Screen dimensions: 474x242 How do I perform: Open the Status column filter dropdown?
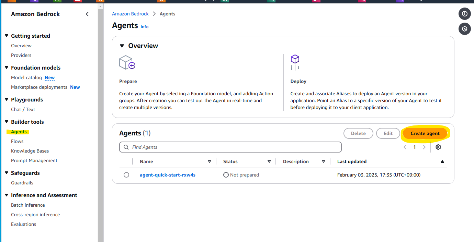click(x=269, y=161)
